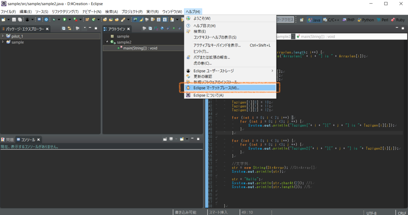Switch to the PHP perspective
Viewport: 408px width, 215px height.
point(348,20)
